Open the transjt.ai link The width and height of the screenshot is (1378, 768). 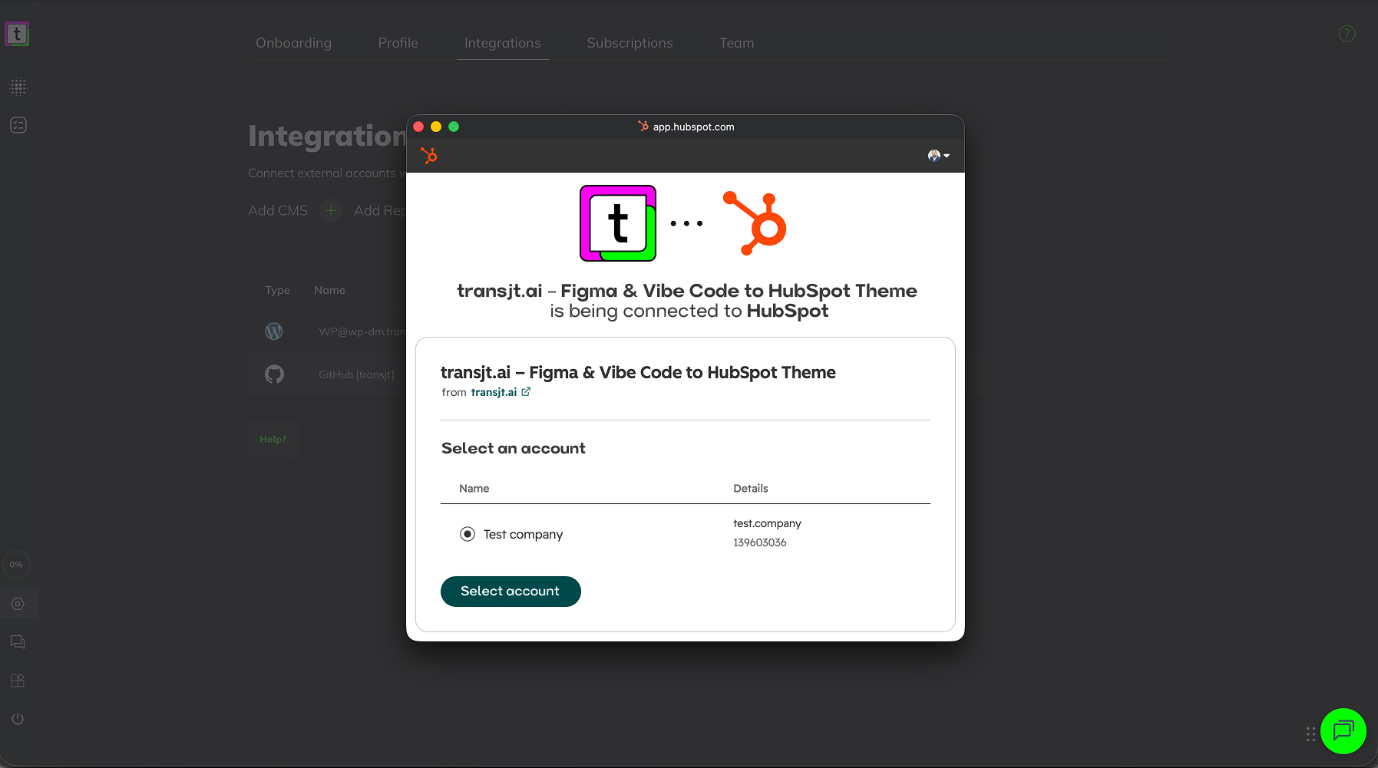click(494, 392)
